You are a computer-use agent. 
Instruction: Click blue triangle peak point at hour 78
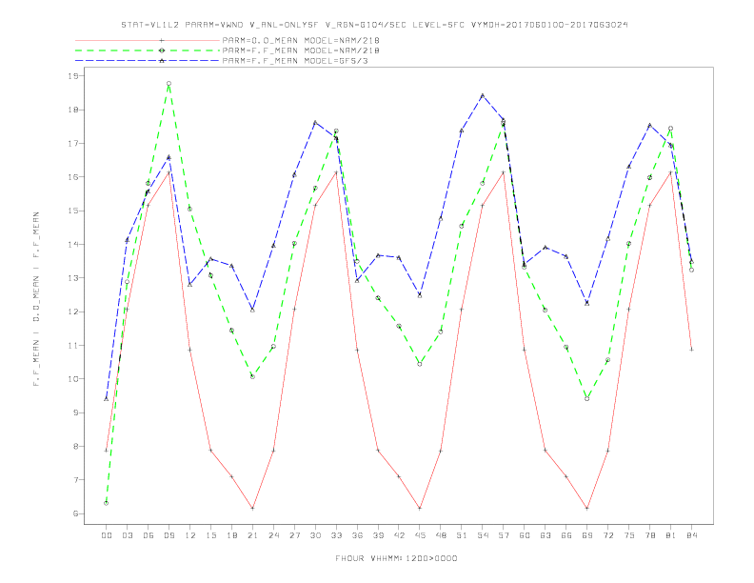coord(649,126)
